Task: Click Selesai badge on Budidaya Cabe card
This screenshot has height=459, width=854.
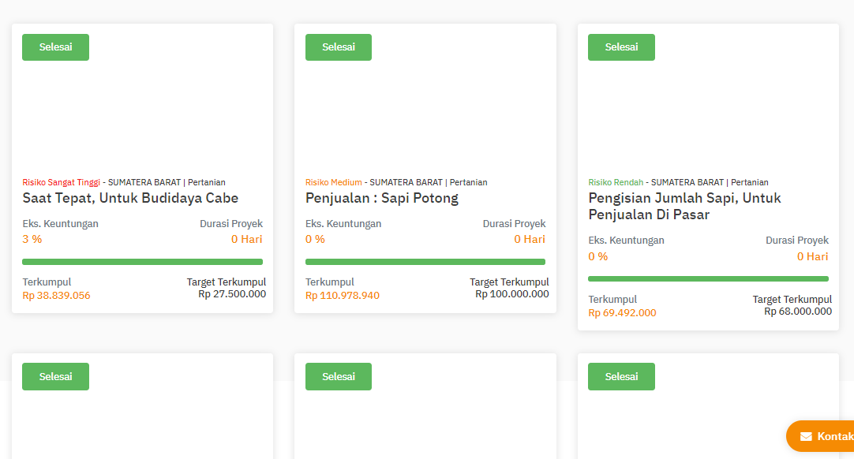Action: point(55,47)
